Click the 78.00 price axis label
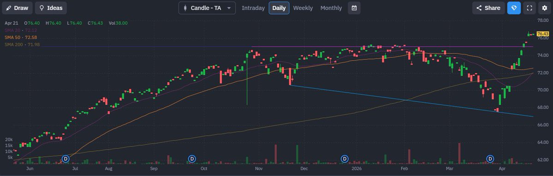The height and width of the screenshot is (176, 553). coord(543,20)
